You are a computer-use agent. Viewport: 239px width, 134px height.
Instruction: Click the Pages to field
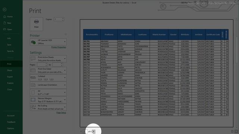56,65
